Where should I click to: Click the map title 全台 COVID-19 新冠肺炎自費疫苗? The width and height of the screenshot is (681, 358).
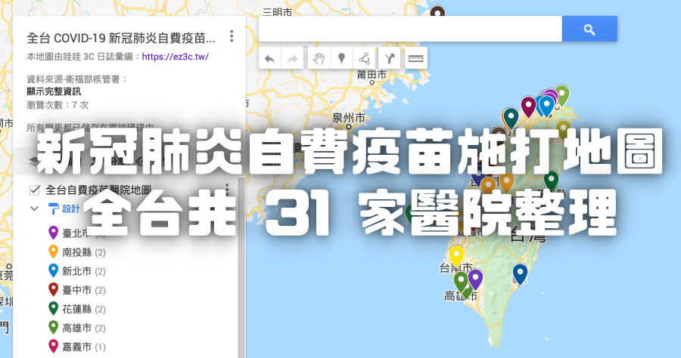click(x=121, y=38)
